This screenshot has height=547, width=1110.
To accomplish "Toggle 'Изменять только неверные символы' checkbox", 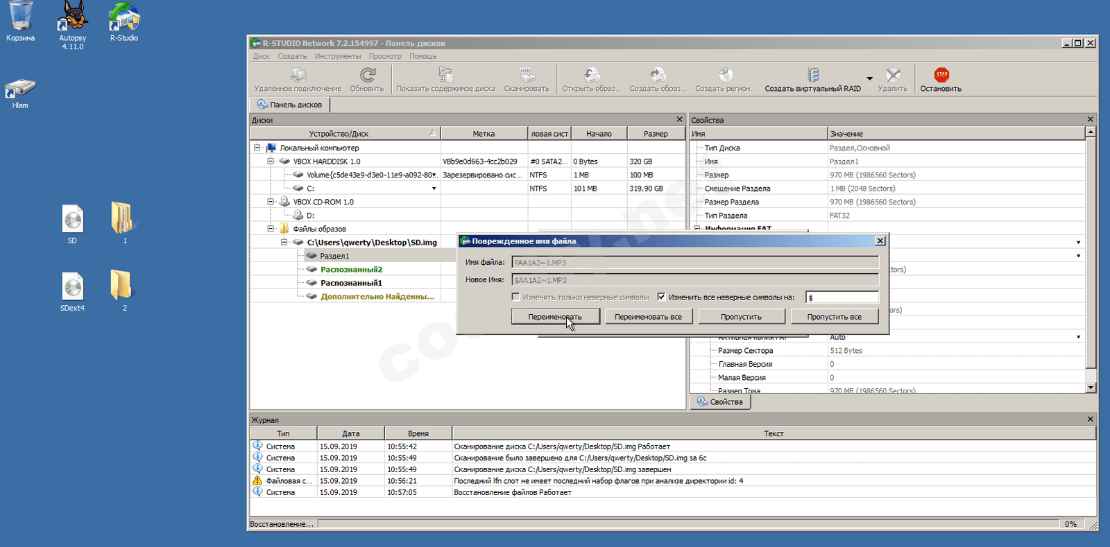I will [x=515, y=297].
